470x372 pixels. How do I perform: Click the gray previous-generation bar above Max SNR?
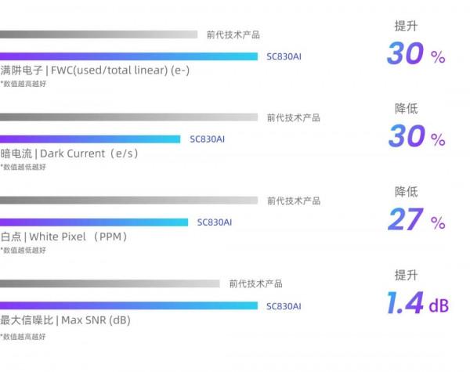(x=110, y=284)
